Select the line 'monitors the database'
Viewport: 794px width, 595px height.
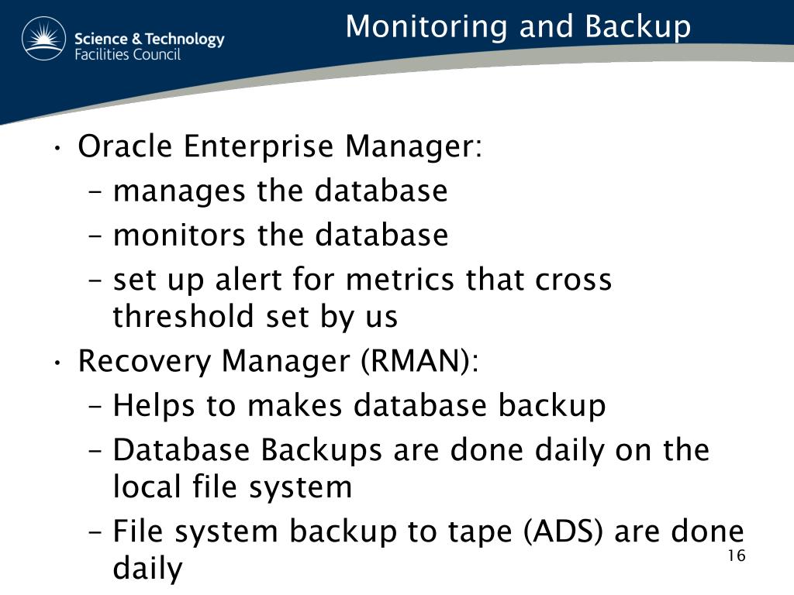pyautogui.click(x=280, y=236)
